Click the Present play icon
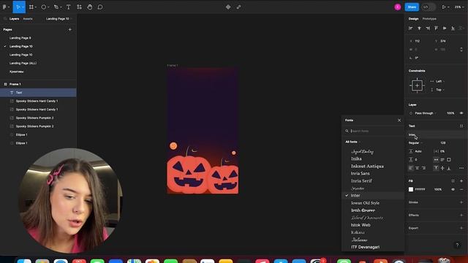This screenshot has height=263, width=468. pyautogui.click(x=444, y=7)
